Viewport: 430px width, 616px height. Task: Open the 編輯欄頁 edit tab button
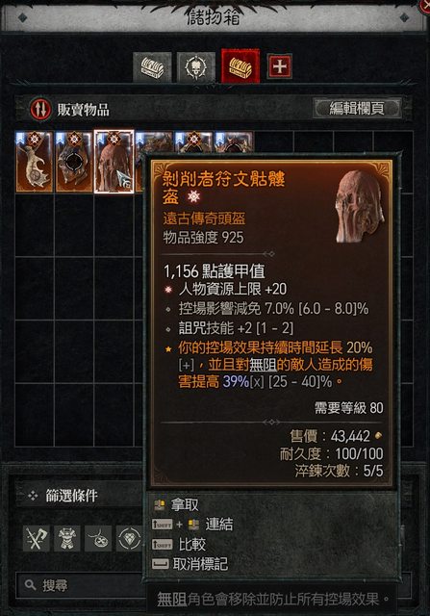click(357, 108)
